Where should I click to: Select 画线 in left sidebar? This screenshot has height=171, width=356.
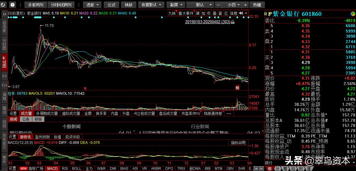coord(4,110)
